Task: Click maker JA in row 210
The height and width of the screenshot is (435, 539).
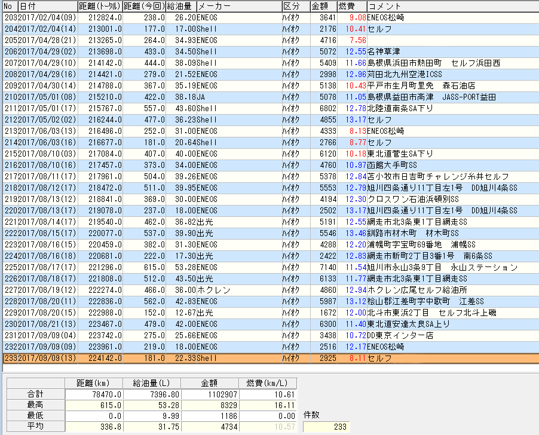Action: [x=201, y=97]
